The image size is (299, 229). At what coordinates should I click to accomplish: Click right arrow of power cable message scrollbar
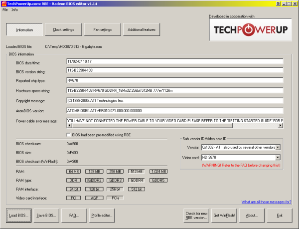(x=280, y=125)
